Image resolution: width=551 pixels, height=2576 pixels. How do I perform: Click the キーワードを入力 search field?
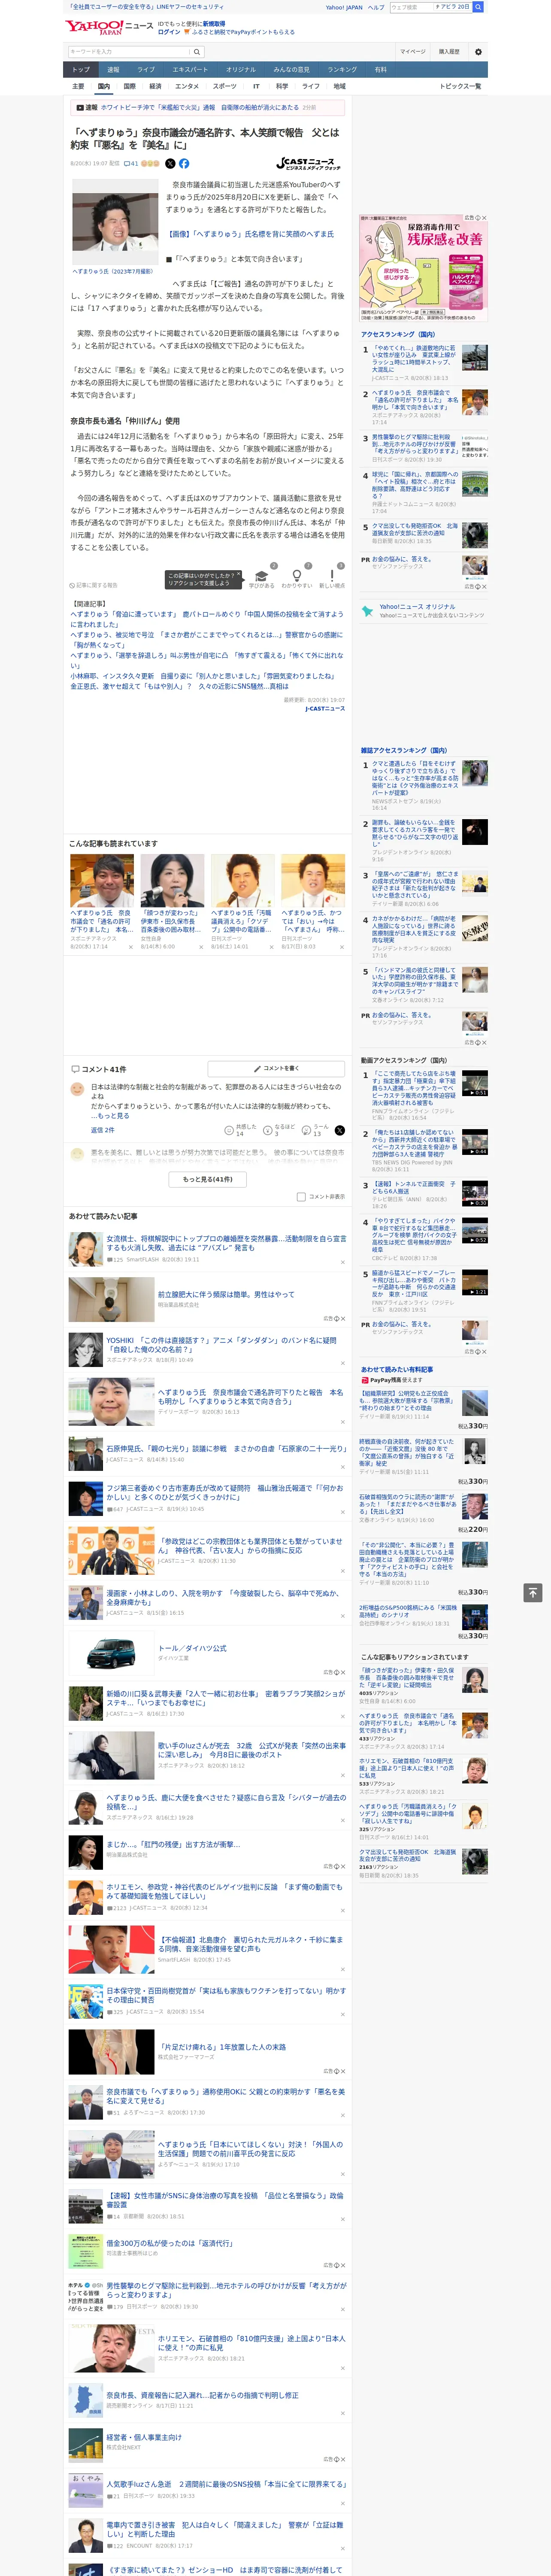tap(129, 51)
